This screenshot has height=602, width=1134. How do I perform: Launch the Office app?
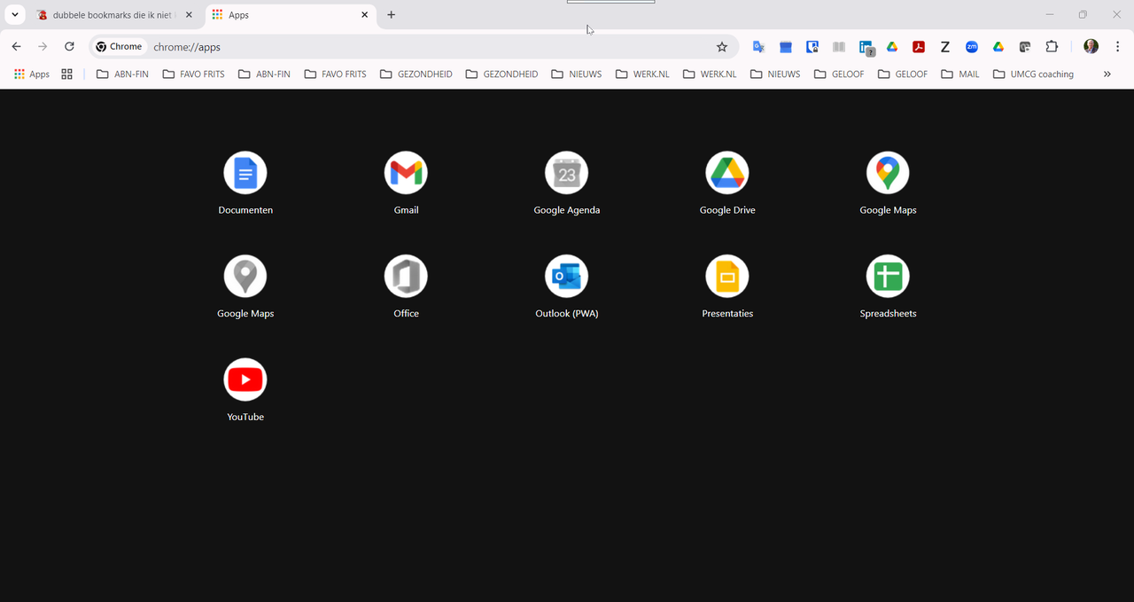pos(406,277)
